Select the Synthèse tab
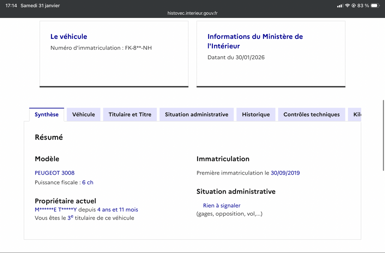 [47, 115]
